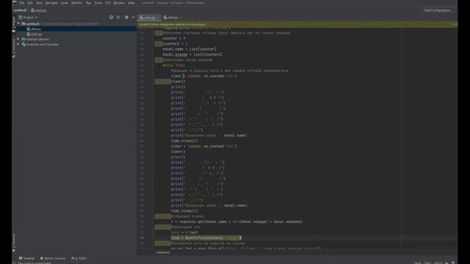Click main.py in the navigation breadcrumb
Image resolution: width=470 pixels, height=264 pixels.
click(39, 10)
